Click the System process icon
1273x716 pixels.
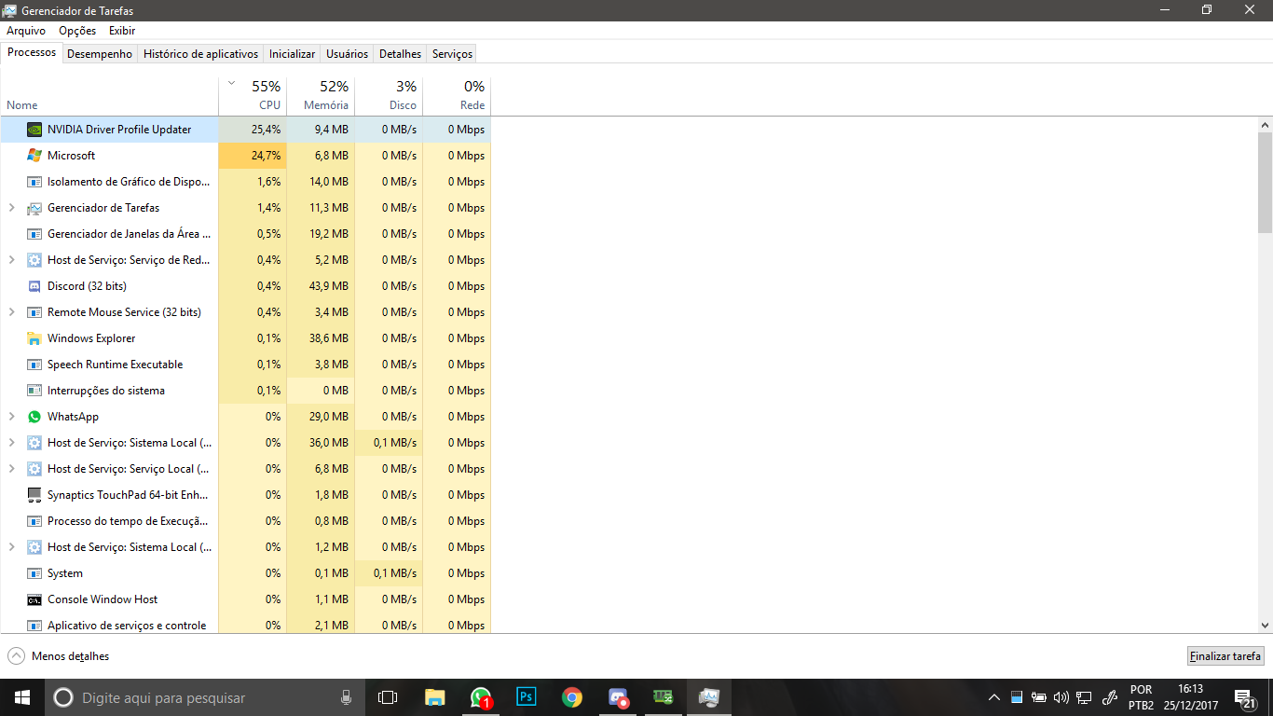(x=34, y=573)
